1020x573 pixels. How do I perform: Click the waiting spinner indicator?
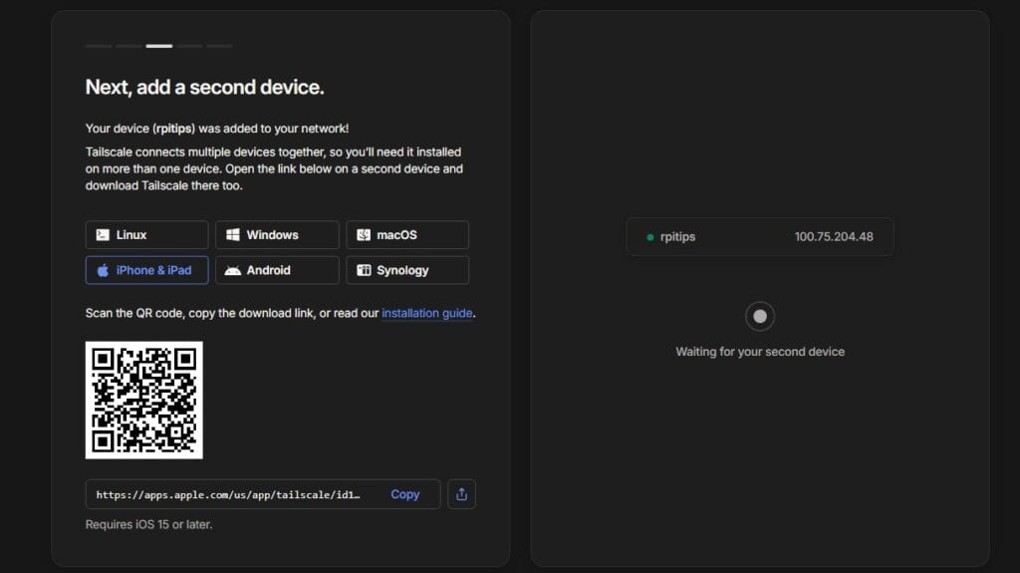pos(760,317)
